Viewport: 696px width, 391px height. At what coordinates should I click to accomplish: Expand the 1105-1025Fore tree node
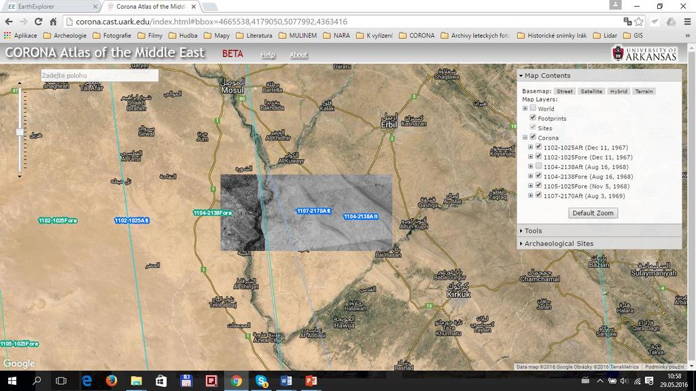[530, 186]
